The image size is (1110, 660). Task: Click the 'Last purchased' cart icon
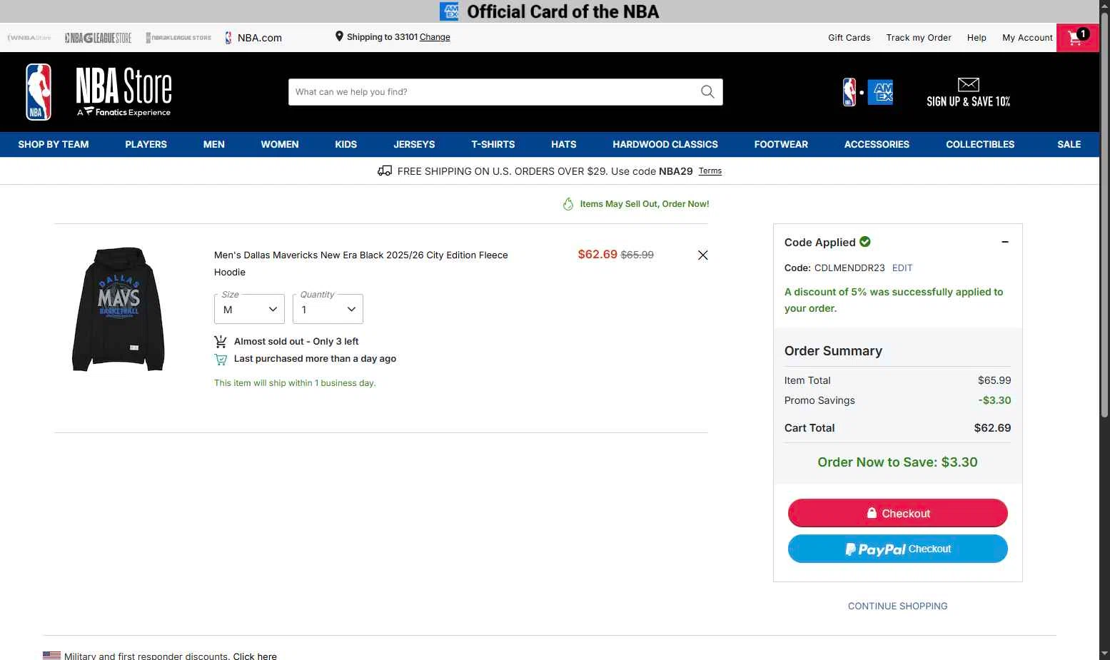[x=221, y=359]
